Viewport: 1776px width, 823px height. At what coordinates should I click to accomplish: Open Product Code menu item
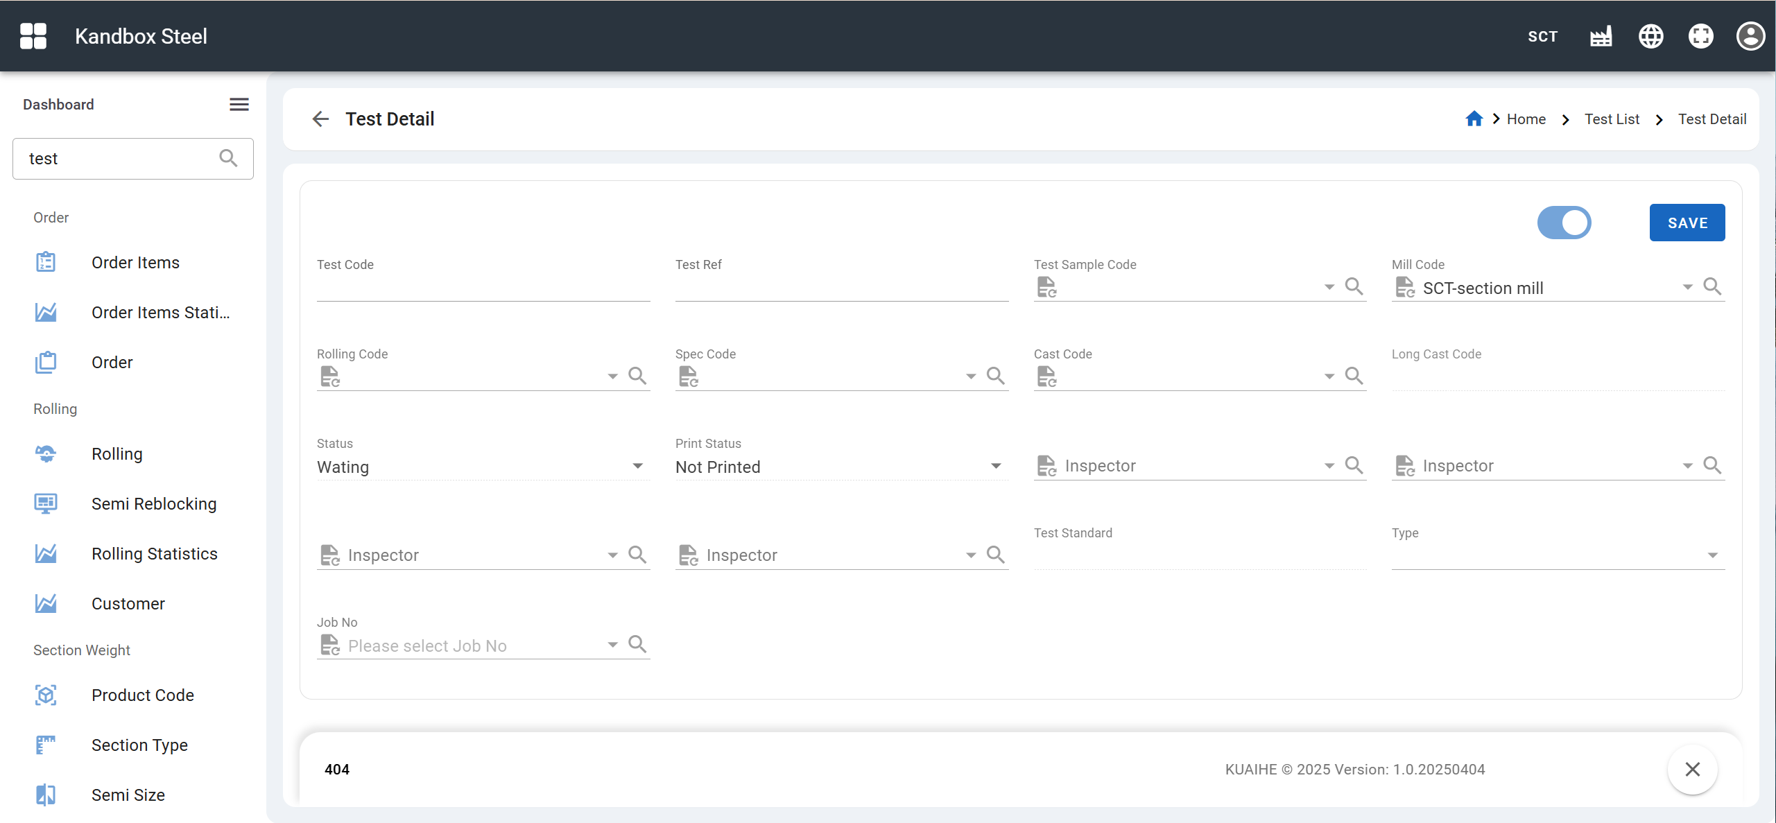142,695
